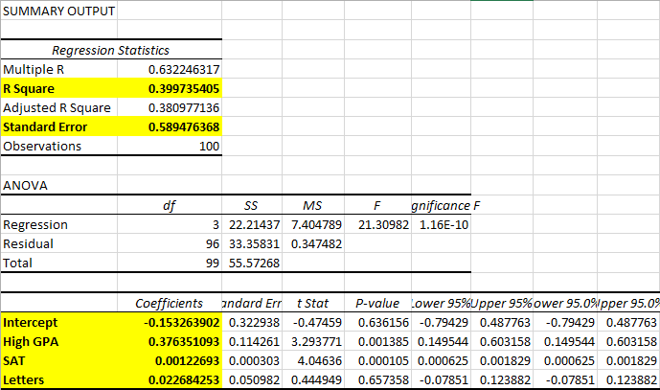The image size is (660, 390).
Task: Select Significance F value 1.16E-10
Action: (442, 224)
